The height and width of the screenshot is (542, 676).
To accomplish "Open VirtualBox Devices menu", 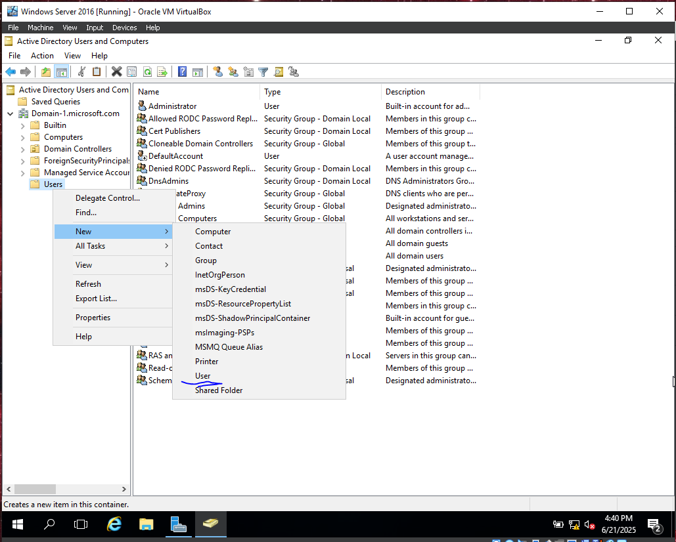I will pos(124,28).
